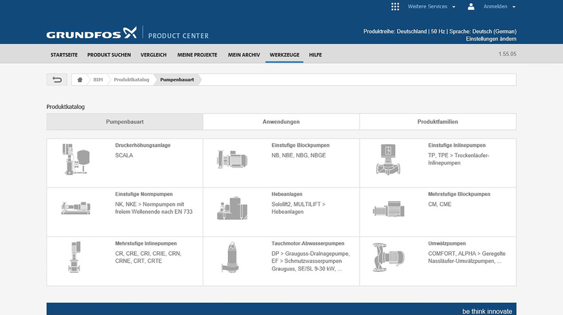Open the Mehrstufige Blockpumpen title link

point(459,194)
